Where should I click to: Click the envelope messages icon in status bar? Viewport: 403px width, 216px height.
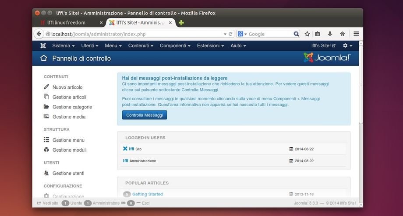pos(124,203)
